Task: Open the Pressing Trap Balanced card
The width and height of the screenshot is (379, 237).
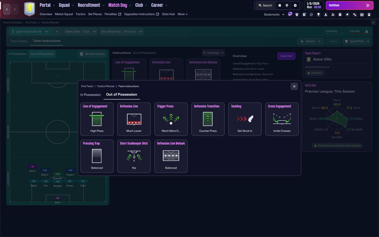Action: pyautogui.click(x=97, y=156)
